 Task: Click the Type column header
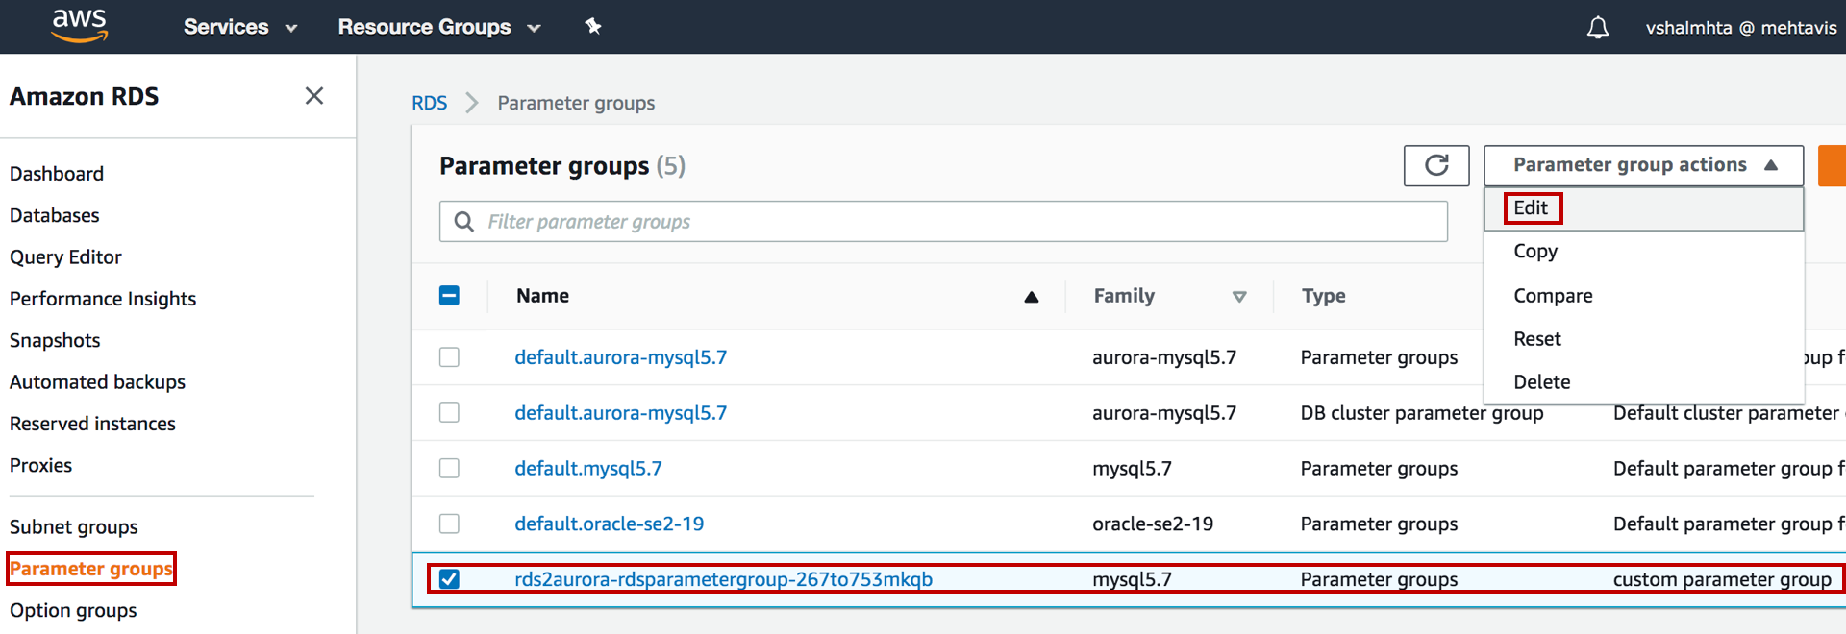point(1323,296)
